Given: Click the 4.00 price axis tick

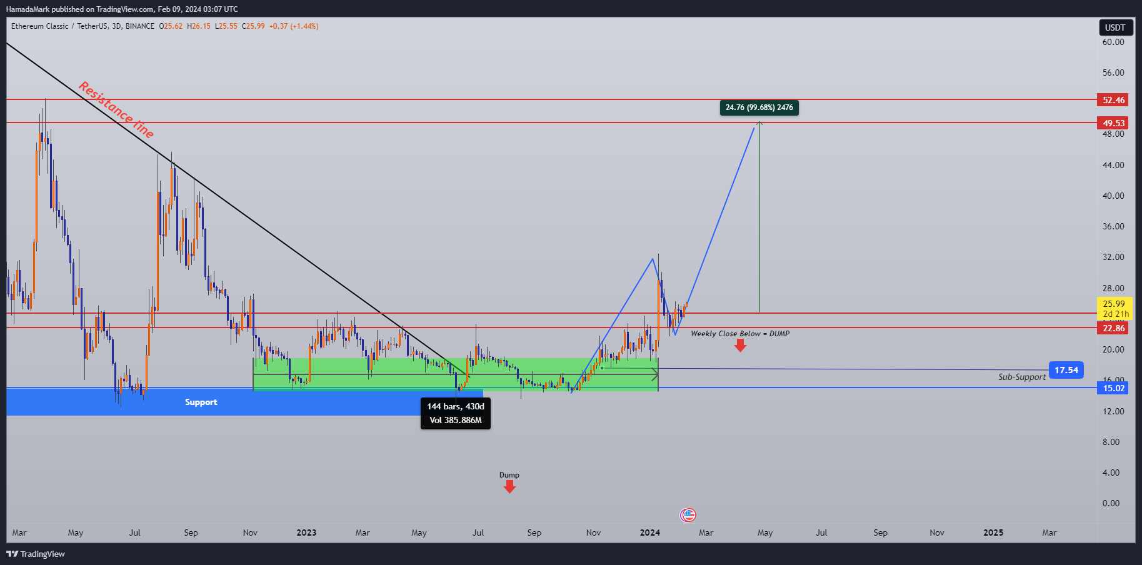Looking at the screenshot, I should pyautogui.click(x=1111, y=472).
